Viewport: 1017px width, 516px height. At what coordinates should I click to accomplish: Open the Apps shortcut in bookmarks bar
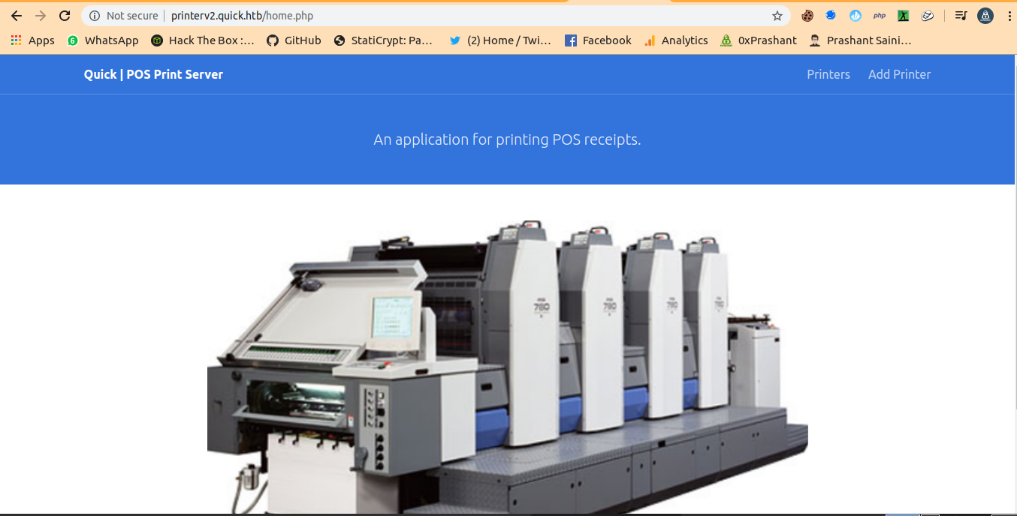tap(32, 40)
